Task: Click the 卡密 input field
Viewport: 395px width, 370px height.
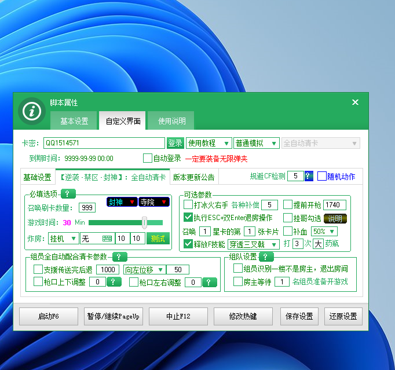Action: click(104, 143)
